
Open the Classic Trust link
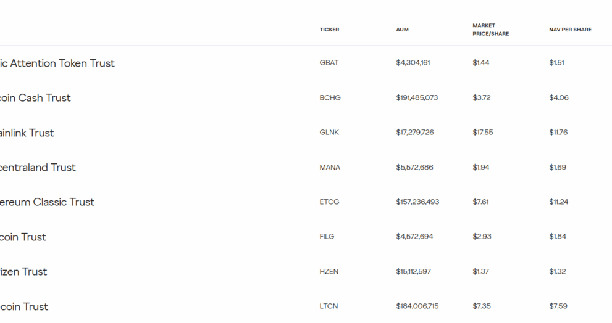[x=47, y=202]
